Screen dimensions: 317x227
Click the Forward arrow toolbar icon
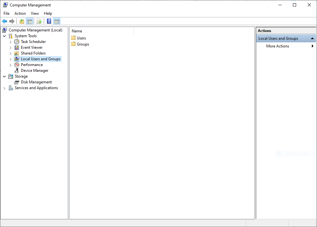pyautogui.click(x=12, y=21)
